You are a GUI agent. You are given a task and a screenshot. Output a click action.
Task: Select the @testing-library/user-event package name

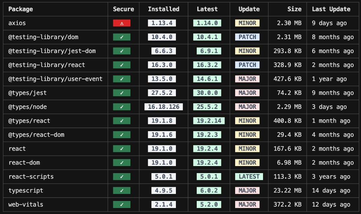coord(55,79)
